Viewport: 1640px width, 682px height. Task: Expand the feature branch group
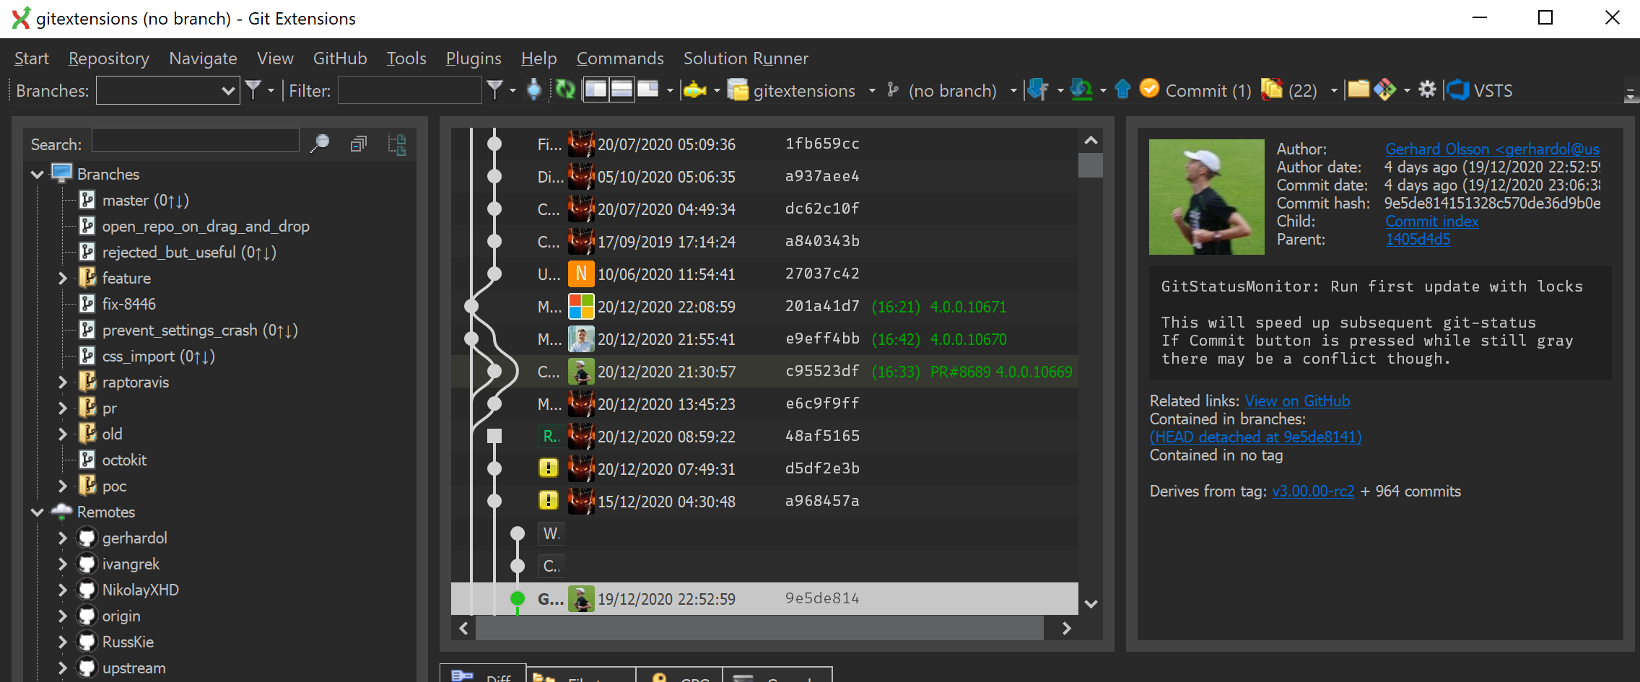(64, 278)
